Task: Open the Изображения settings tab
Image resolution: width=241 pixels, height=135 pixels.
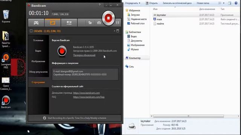Action: [x=38, y=61]
